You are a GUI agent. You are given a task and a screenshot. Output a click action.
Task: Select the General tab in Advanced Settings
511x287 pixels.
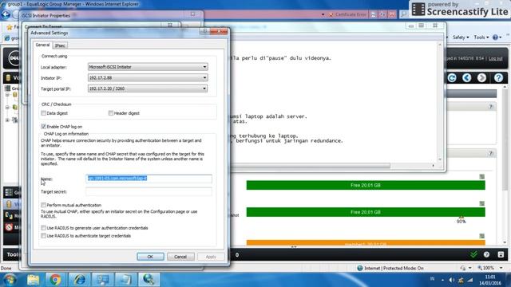tap(42, 45)
